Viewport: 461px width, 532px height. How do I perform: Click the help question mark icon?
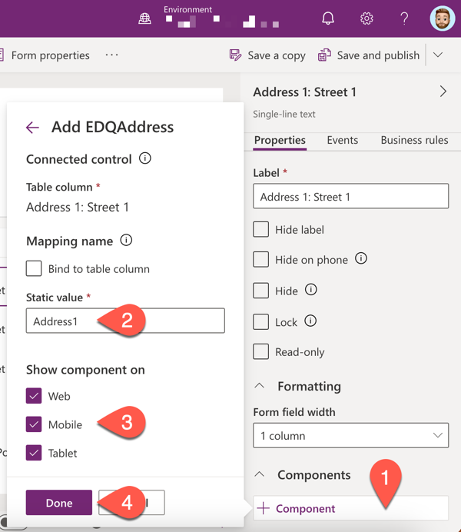(404, 18)
